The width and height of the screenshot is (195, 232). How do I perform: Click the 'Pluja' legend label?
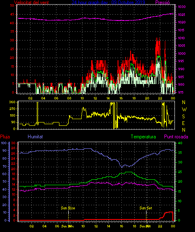pos(5,137)
